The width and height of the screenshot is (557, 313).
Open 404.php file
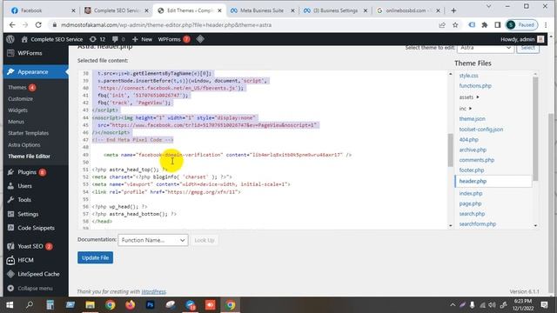(468, 139)
